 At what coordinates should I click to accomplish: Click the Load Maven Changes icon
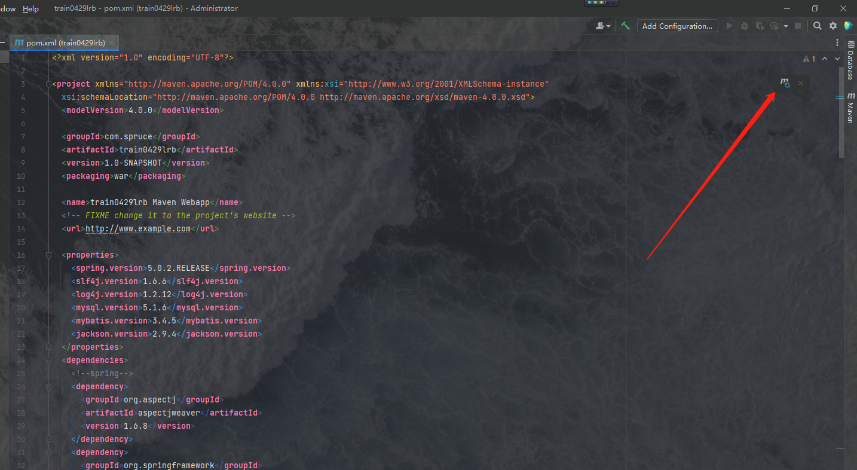point(785,83)
